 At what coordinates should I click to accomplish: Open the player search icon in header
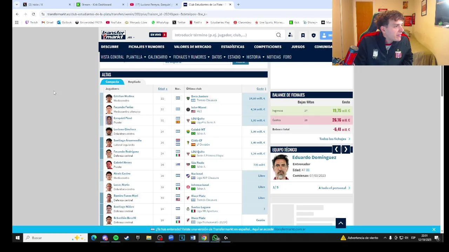point(290,35)
